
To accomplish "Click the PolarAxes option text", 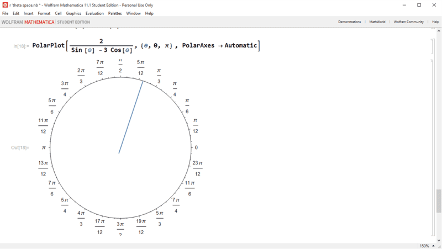I will [x=198, y=45].
